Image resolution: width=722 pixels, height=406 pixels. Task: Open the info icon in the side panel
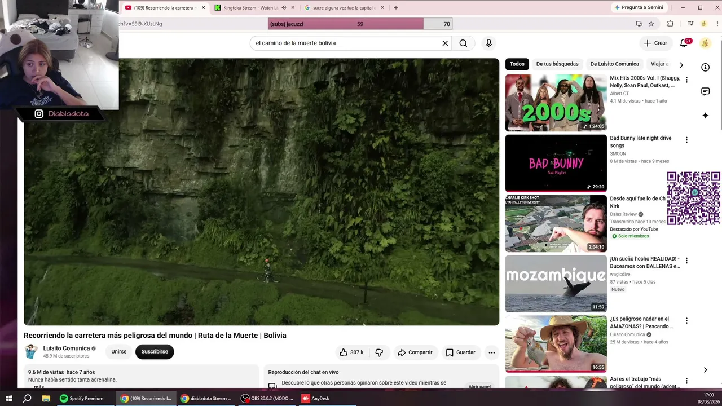click(705, 67)
